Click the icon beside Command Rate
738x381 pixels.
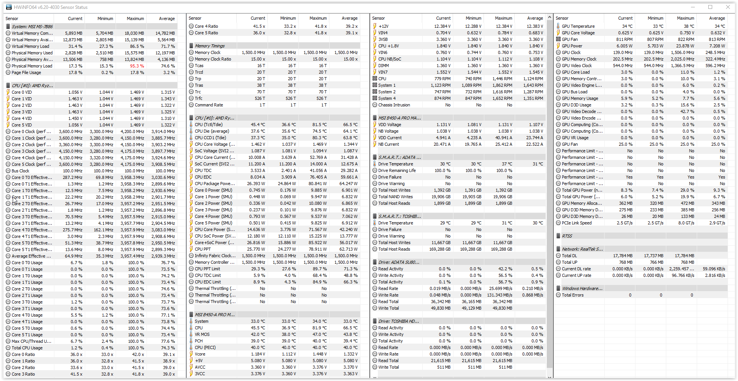(x=191, y=105)
